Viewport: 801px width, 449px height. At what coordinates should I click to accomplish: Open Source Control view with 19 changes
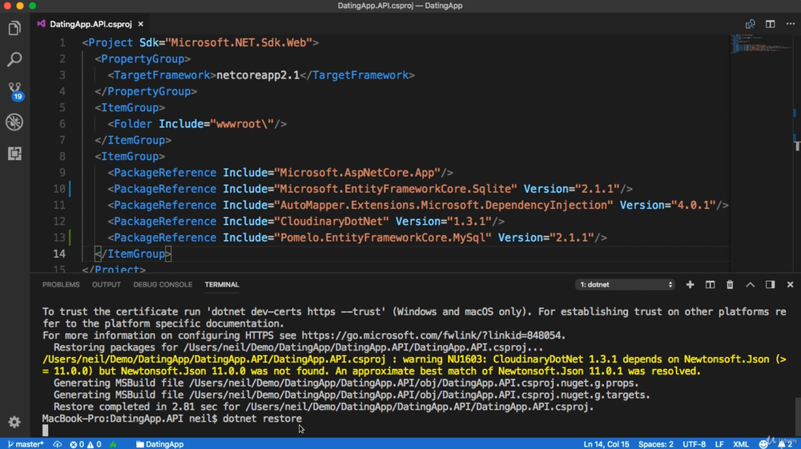tap(14, 90)
